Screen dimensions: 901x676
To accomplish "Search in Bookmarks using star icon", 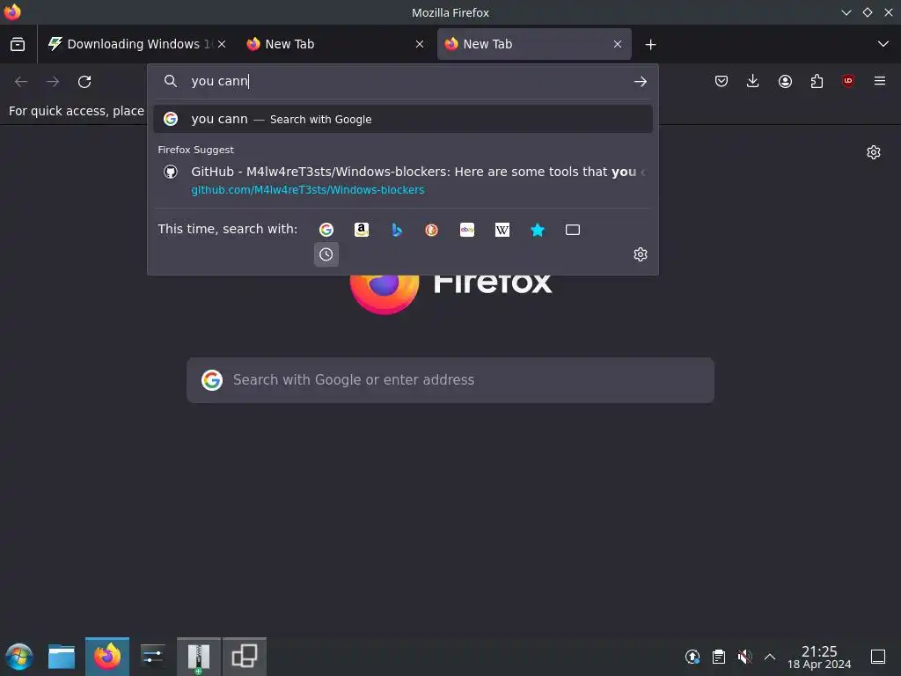I will (538, 230).
